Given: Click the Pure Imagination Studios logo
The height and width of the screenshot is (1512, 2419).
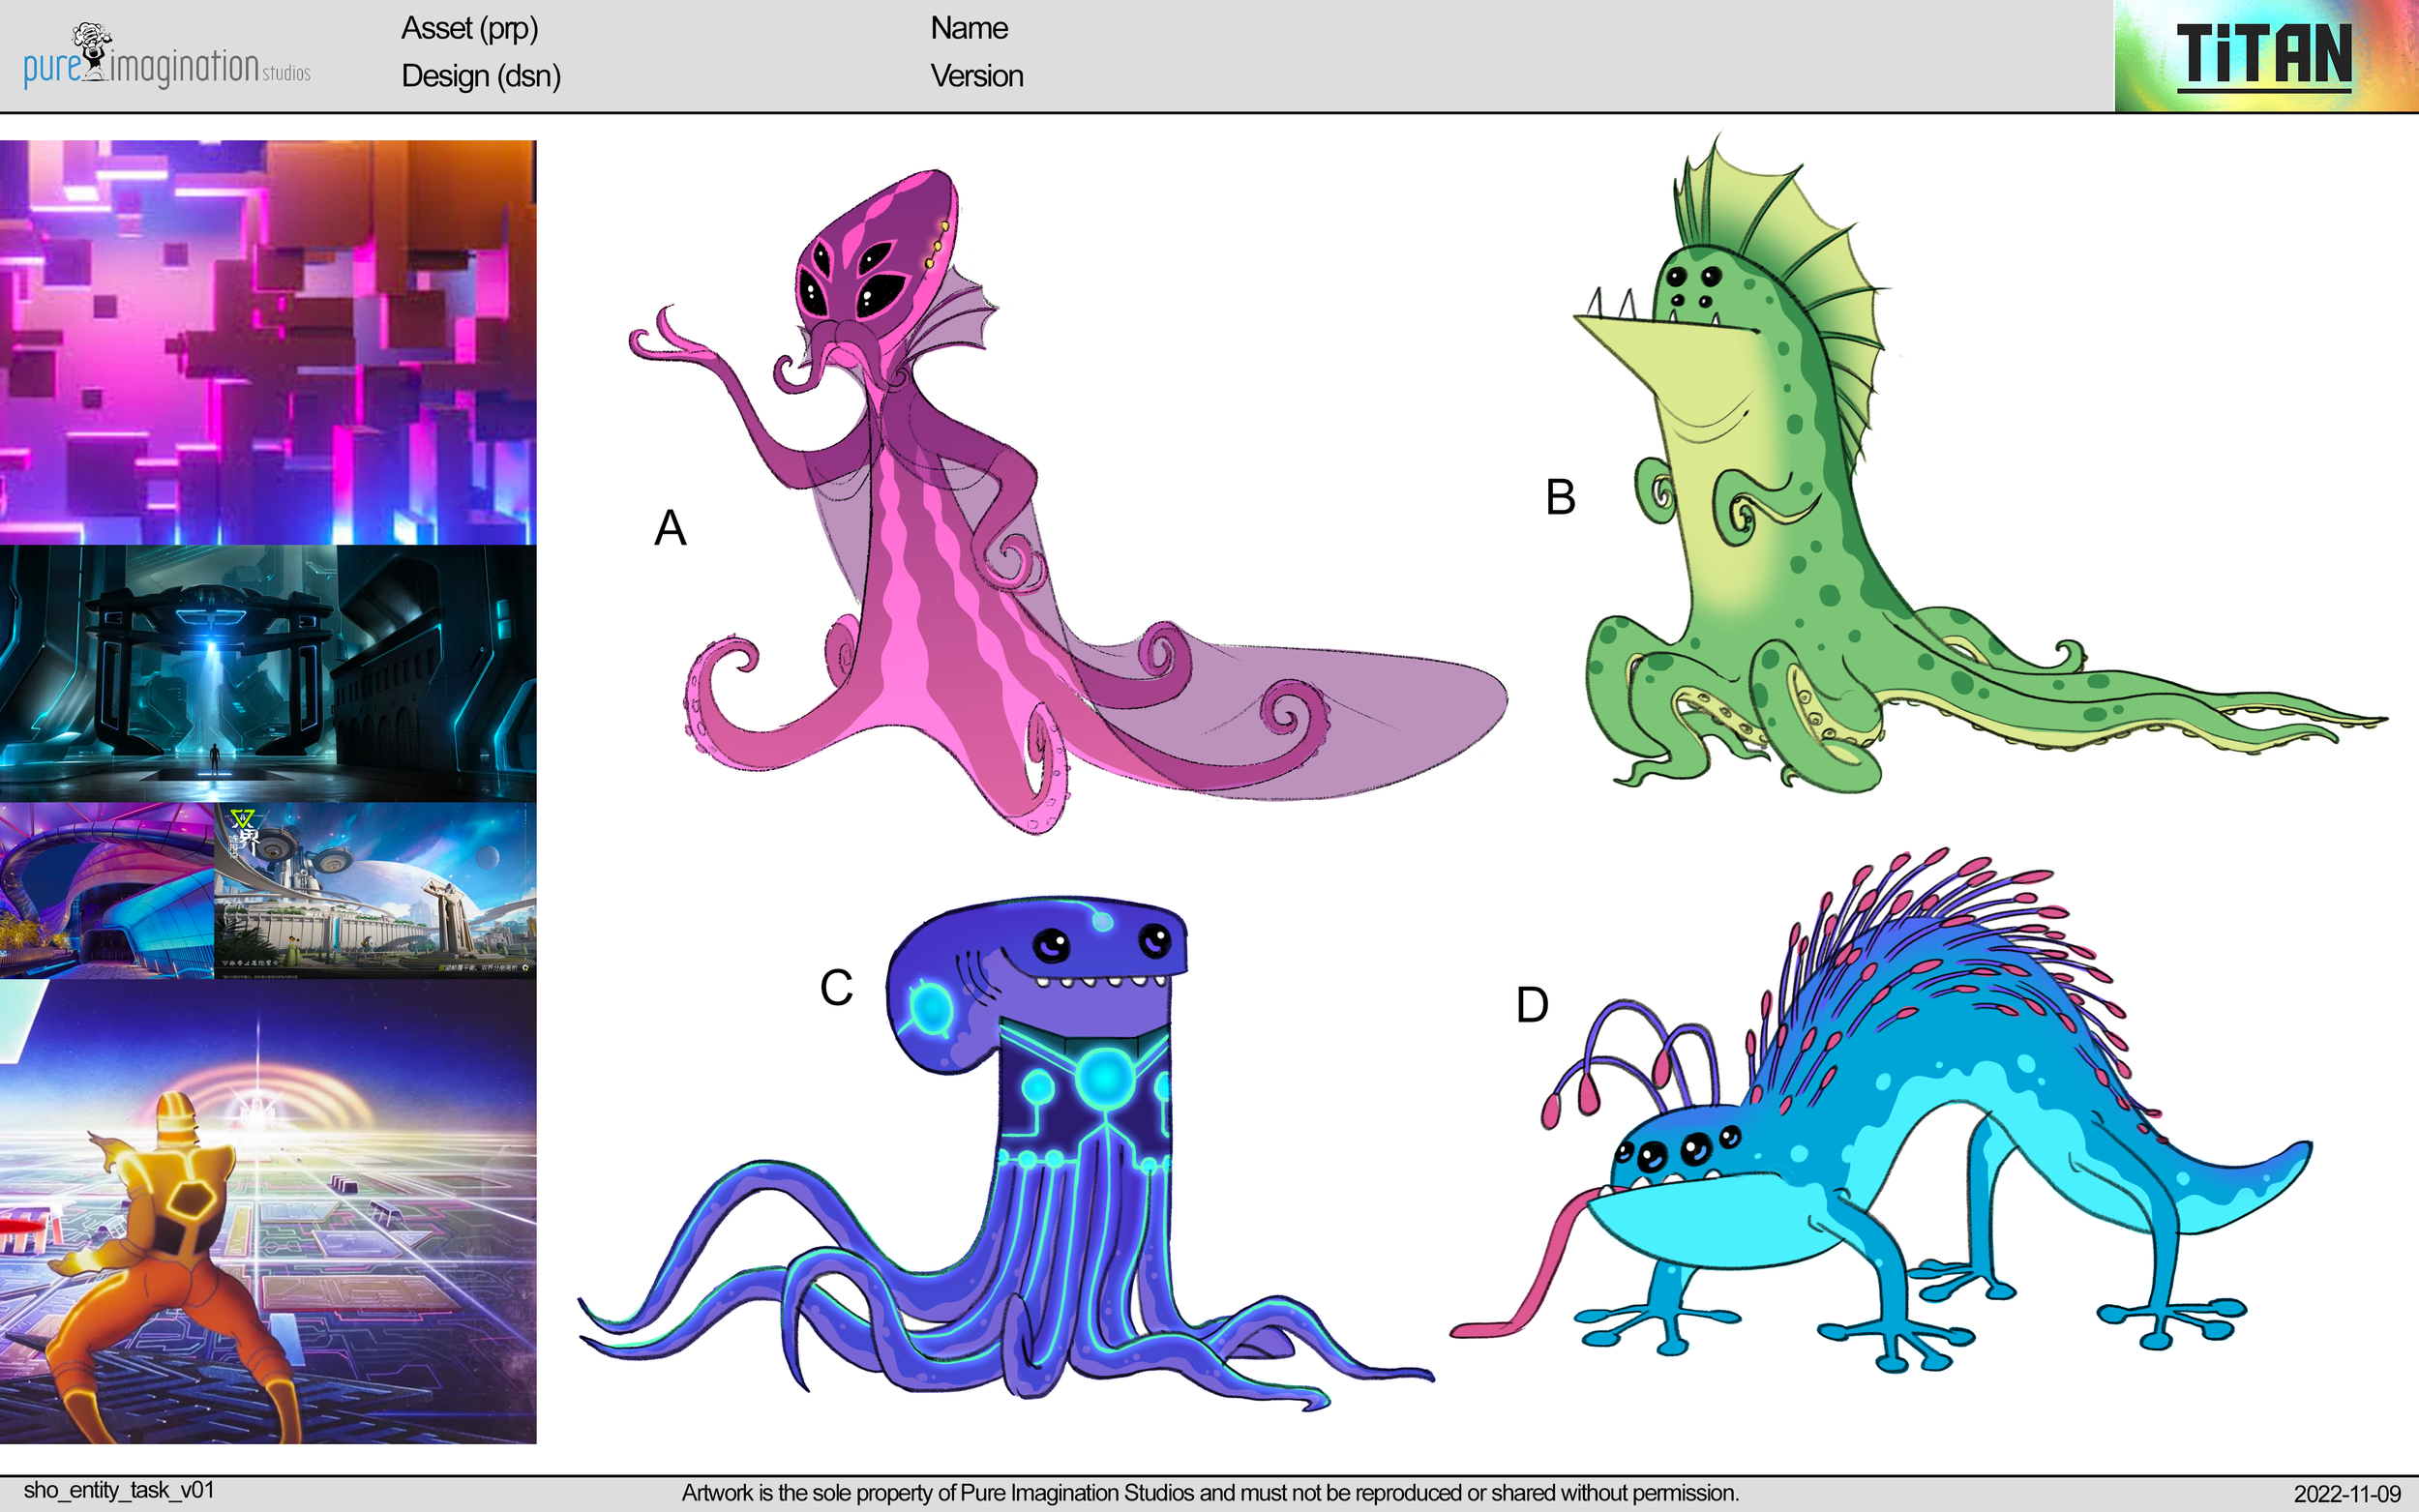Looking at the screenshot, I should (166, 57).
